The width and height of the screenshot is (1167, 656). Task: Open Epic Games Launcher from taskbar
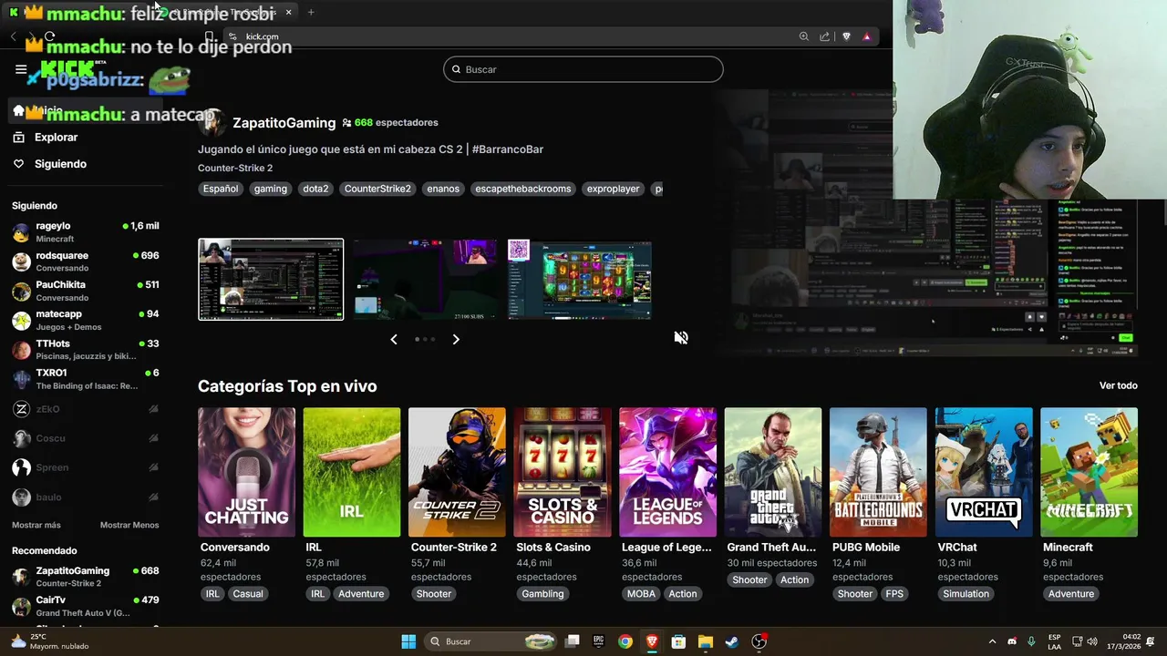point(598,641)
